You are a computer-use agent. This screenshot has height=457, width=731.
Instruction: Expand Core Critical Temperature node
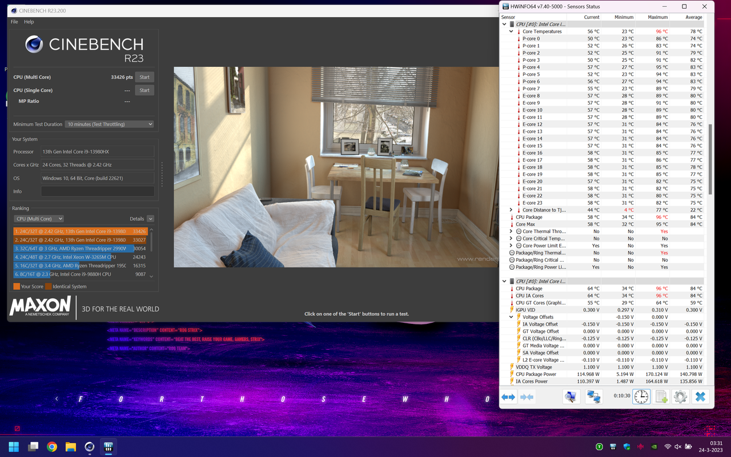511,238
